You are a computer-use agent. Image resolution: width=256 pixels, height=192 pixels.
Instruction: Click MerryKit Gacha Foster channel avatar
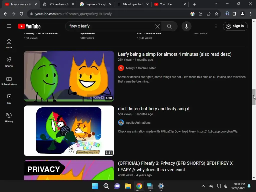pos(121,68)
